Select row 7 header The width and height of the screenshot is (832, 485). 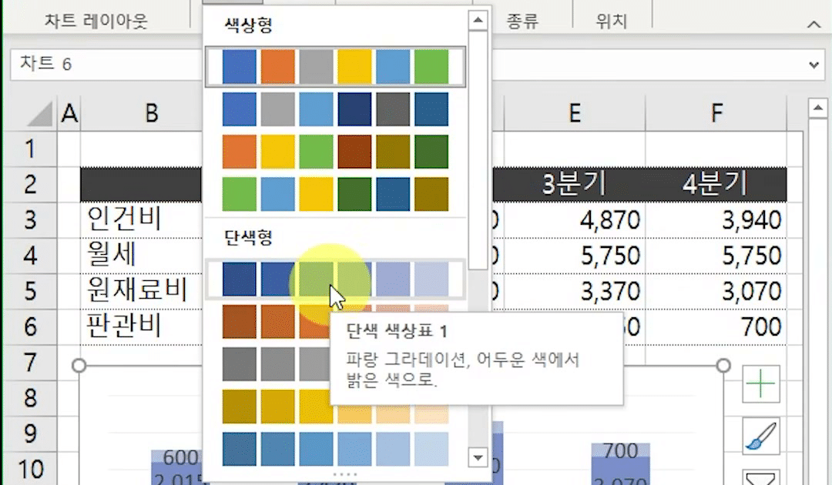click(30, 363)
